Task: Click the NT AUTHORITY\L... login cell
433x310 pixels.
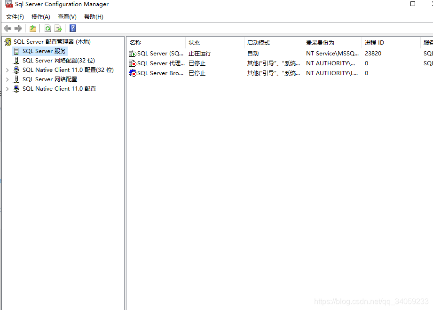Action: click(331, 73)
